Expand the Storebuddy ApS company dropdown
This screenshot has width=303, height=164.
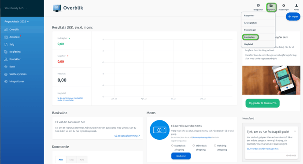[16, 8]
